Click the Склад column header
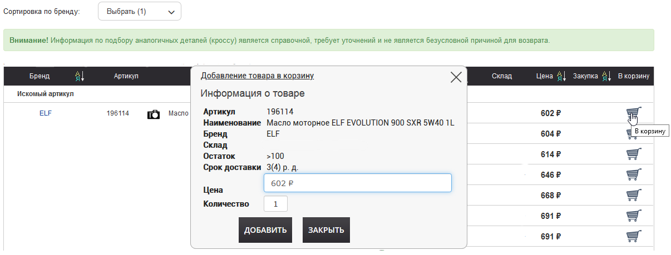Screen dimensions: 671x255 (x=501, y=76)
